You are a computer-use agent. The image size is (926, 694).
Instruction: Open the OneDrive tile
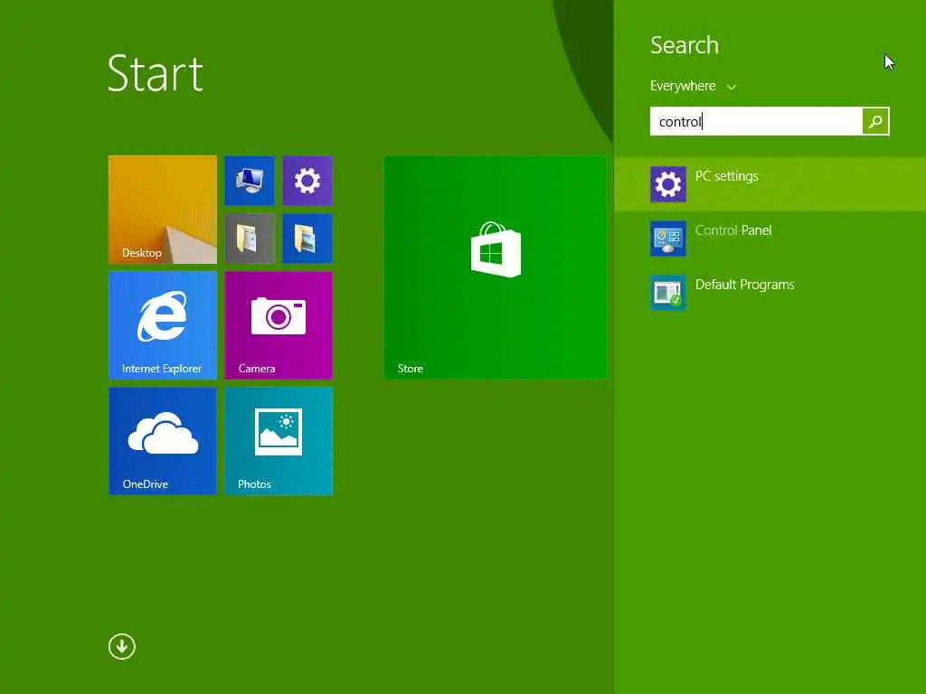[x=163, y=441]
